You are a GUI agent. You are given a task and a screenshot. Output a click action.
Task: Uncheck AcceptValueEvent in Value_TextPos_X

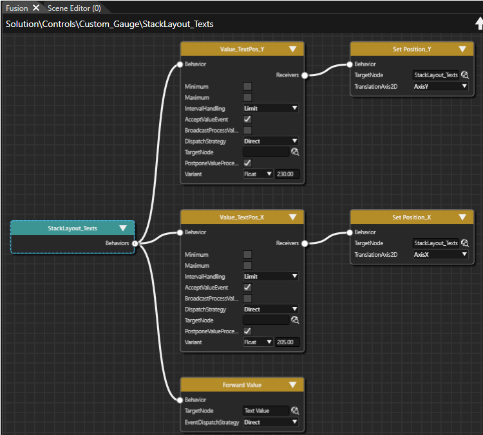click(247, 287)
